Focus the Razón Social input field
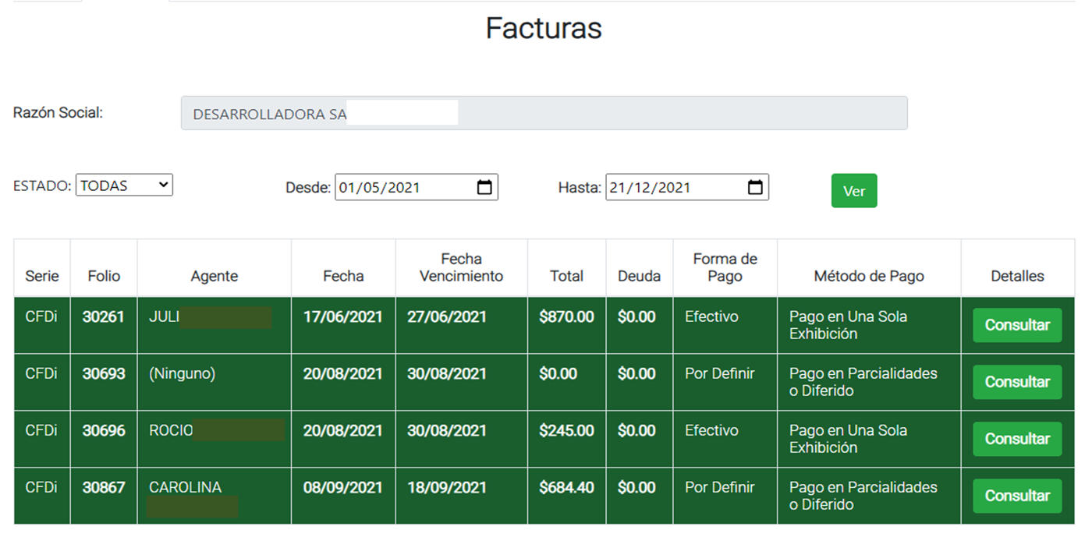The width and height of the screenshot is (1085, 537). [544, 113]
